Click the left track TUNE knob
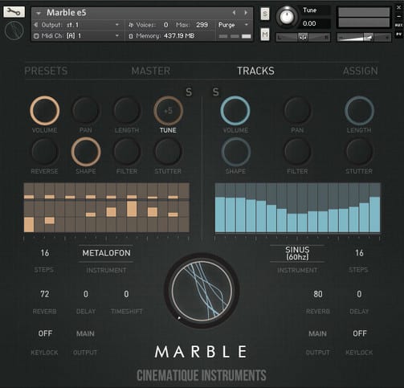Screen dimensions: 404x388 coord(168,111)
